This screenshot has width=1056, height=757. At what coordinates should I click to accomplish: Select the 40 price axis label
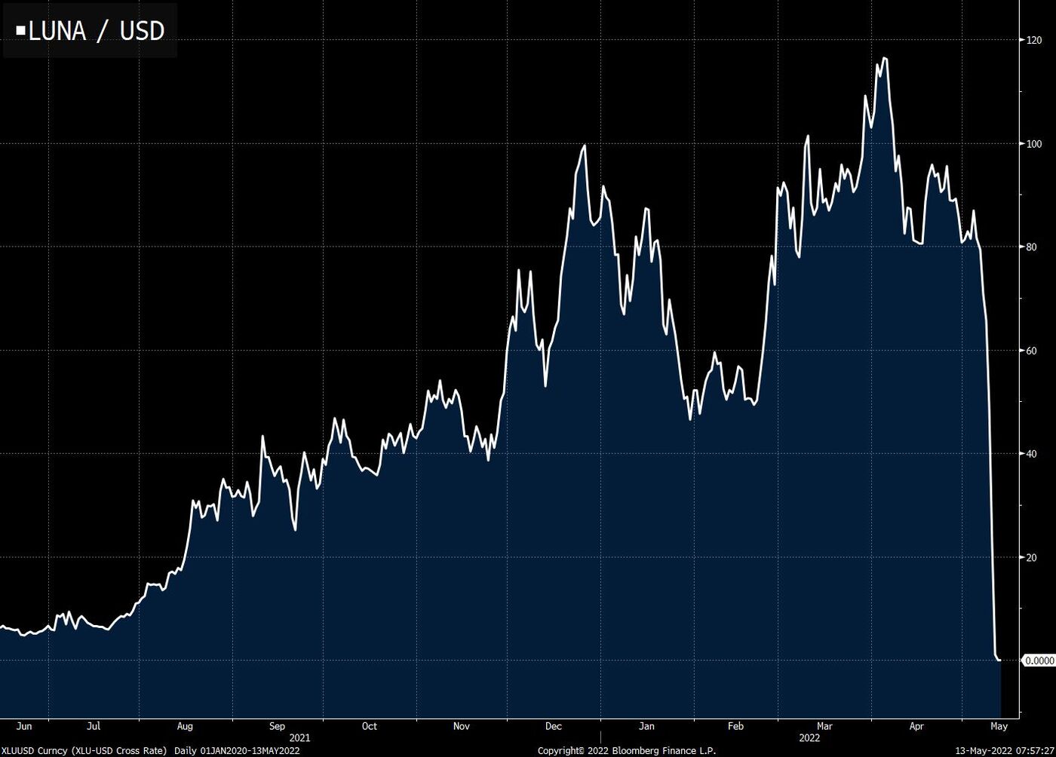coord(1030,454)
